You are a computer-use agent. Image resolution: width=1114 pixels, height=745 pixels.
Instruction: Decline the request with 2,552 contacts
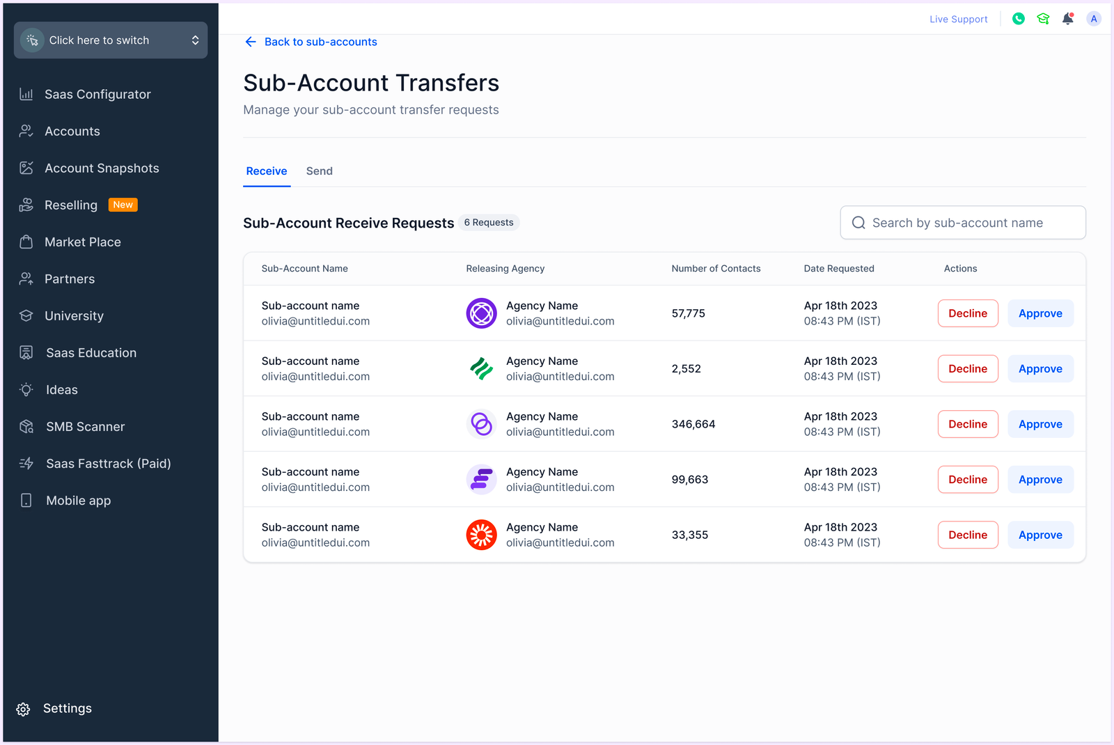967,369
